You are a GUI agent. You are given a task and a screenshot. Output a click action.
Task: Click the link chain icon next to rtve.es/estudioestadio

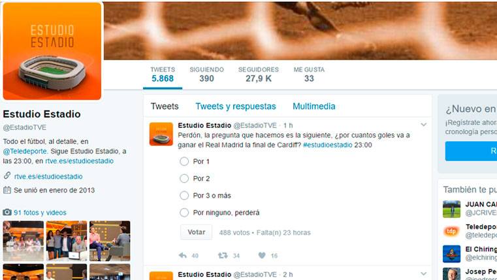[x=7, y=175]
